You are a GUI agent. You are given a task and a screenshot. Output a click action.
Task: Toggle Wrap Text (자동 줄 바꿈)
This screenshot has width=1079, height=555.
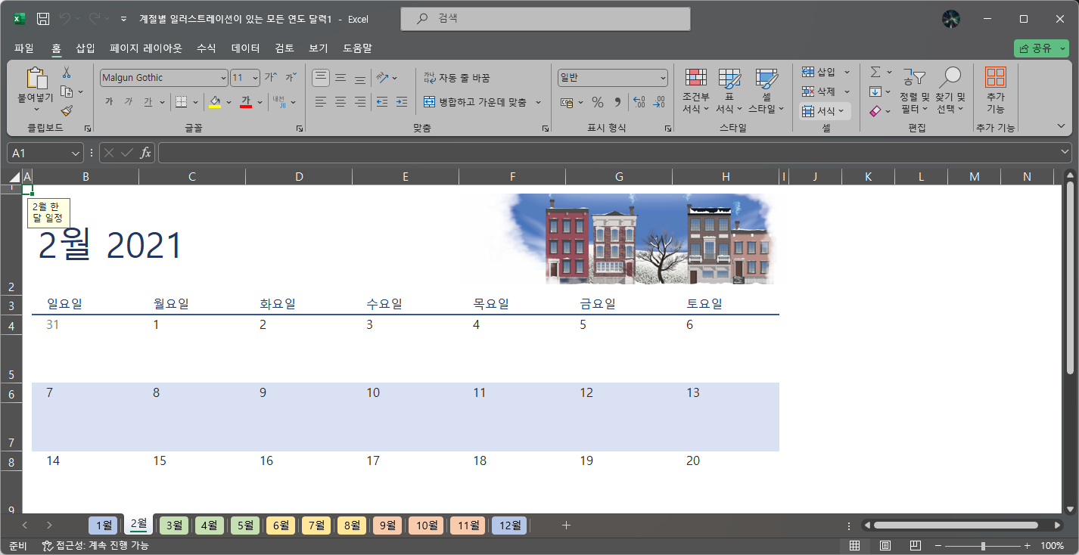[x=456, y=77]
